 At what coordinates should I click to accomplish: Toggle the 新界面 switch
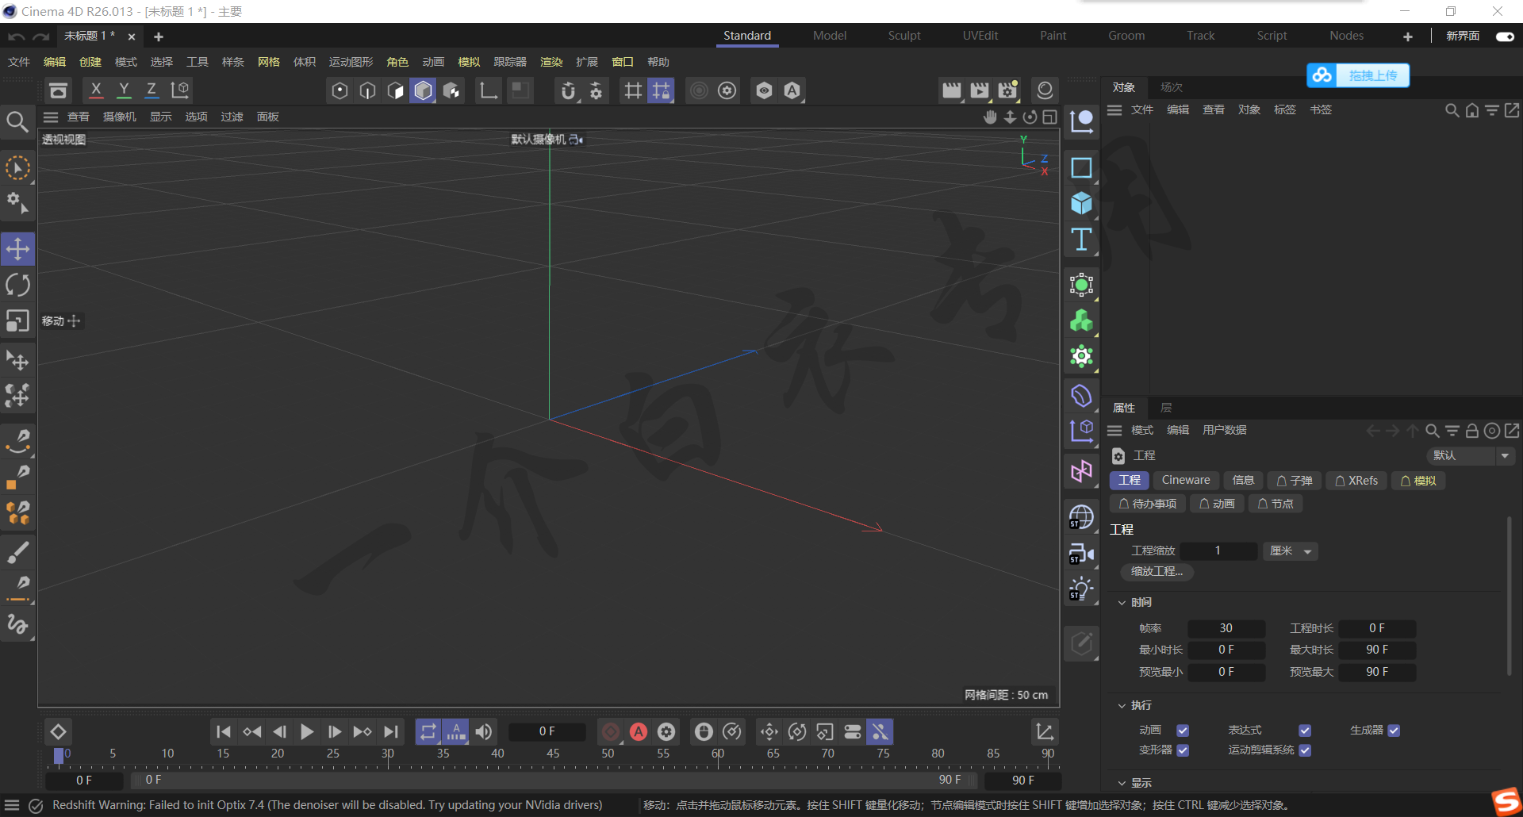pyautogui.click(x=1504, y=36)
